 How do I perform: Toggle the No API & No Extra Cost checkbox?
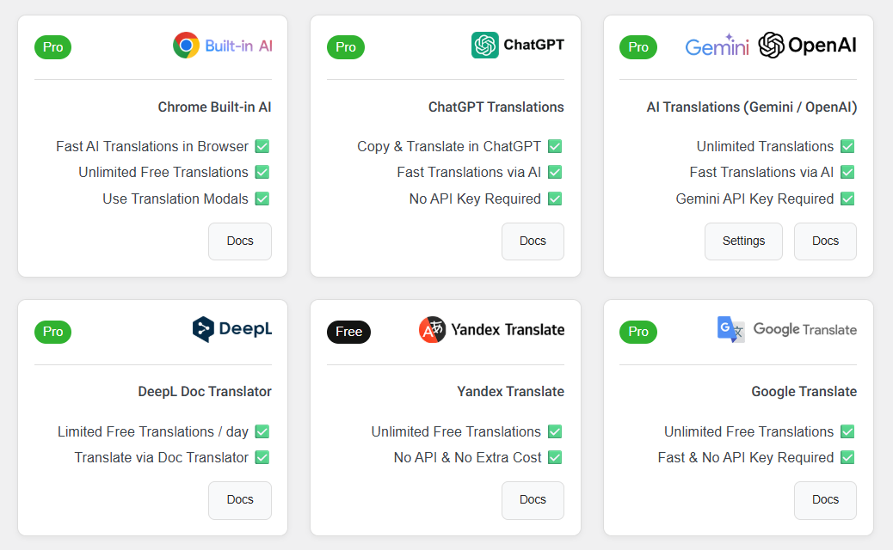pos(555,457)
